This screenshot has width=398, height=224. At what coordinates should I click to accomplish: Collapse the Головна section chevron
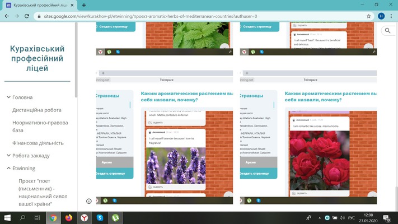(9, 97)
